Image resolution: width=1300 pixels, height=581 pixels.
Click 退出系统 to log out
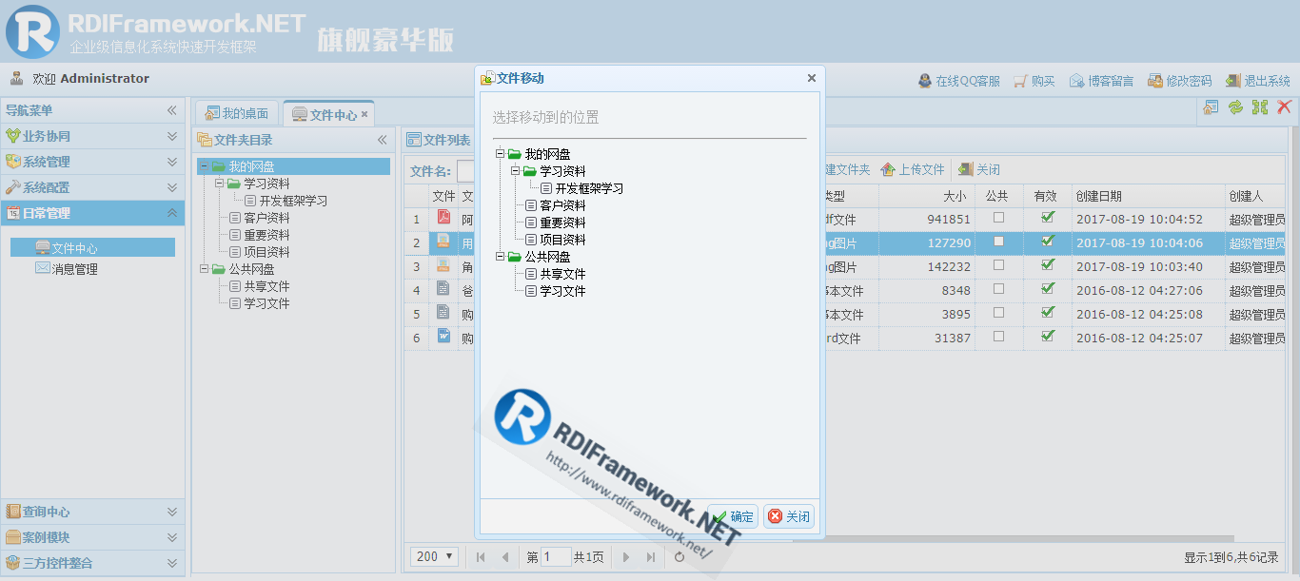pyautogui.click(x=1257, y=81)
